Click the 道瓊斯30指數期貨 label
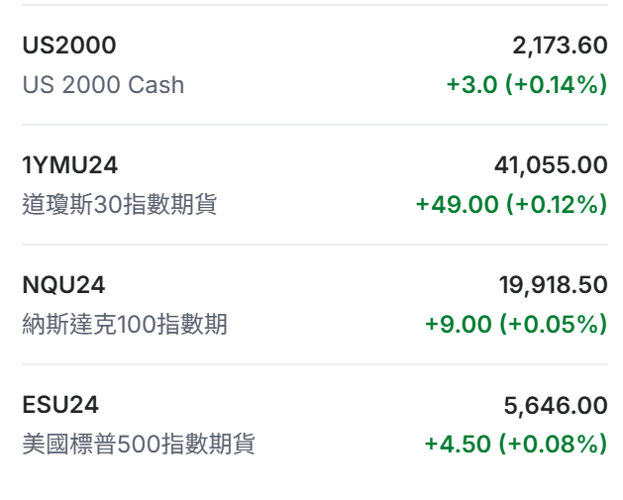Viewport: 623px width, 500px height. 120,205
